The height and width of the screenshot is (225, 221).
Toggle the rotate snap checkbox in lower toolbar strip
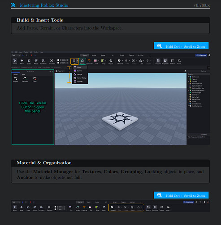click(55, 209)
